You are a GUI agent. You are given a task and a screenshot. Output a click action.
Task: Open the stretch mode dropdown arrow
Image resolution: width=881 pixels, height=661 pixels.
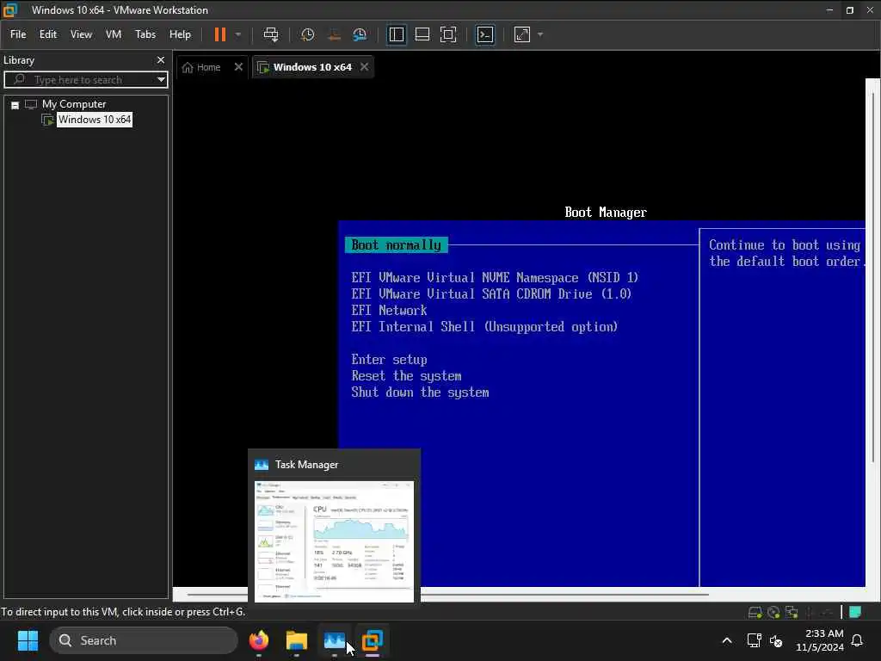click(540, 34)
